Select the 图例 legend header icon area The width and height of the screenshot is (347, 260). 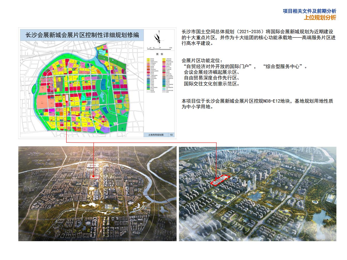tap(159, 54)
